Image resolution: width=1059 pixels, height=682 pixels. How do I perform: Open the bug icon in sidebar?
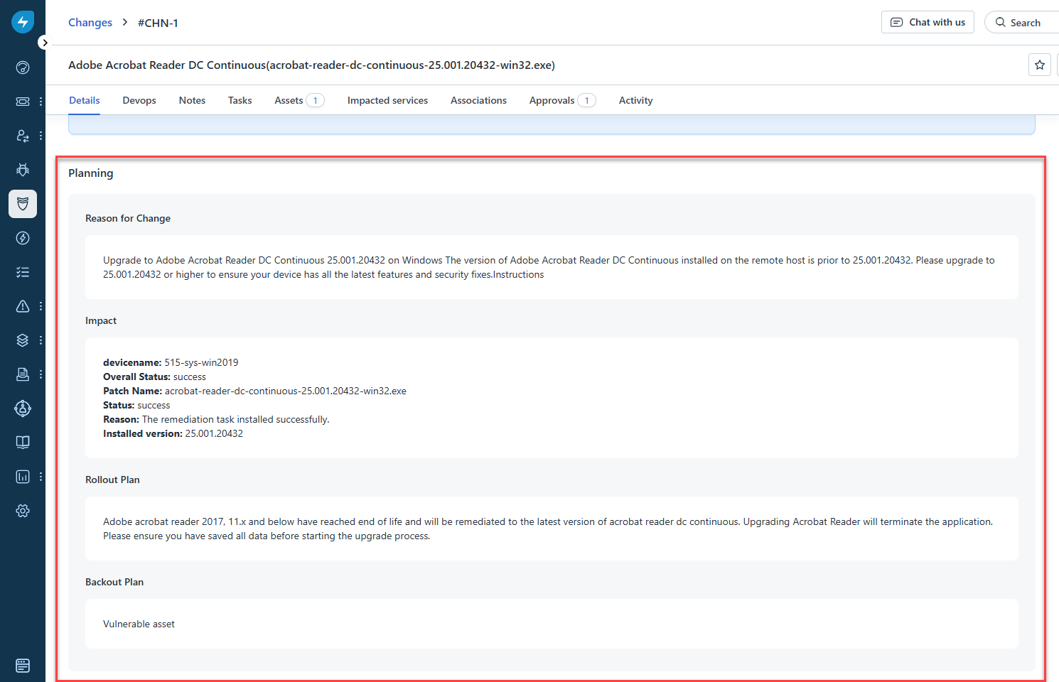(23, 170)
